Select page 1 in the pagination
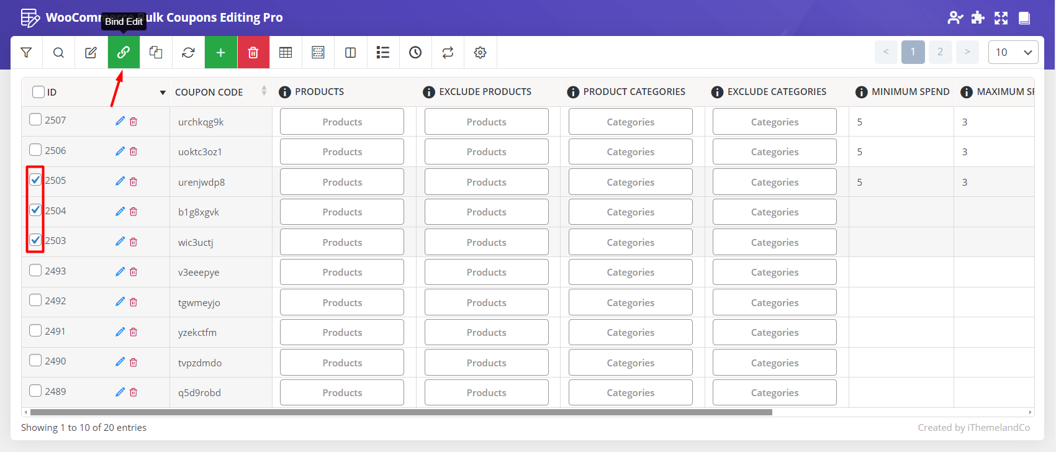 (x=913, y=52)
